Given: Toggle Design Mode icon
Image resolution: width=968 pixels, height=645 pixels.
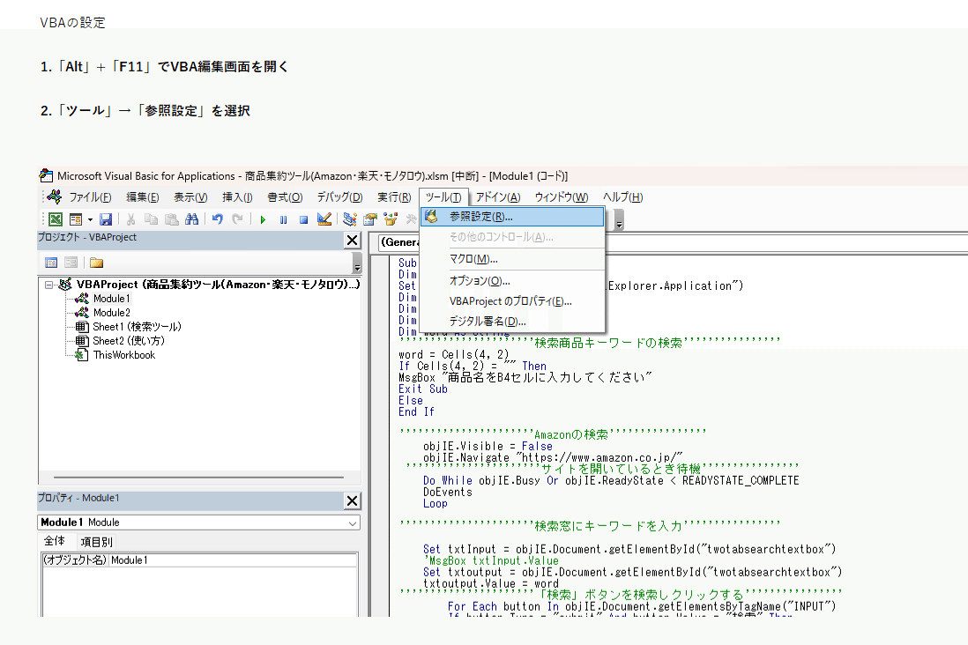Looking at the screenshot, I should [x=324, y=219].
